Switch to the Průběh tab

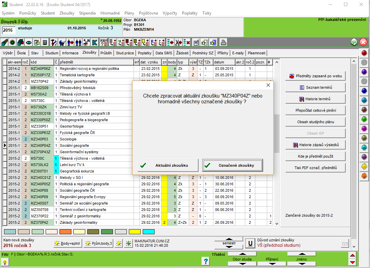106,53
